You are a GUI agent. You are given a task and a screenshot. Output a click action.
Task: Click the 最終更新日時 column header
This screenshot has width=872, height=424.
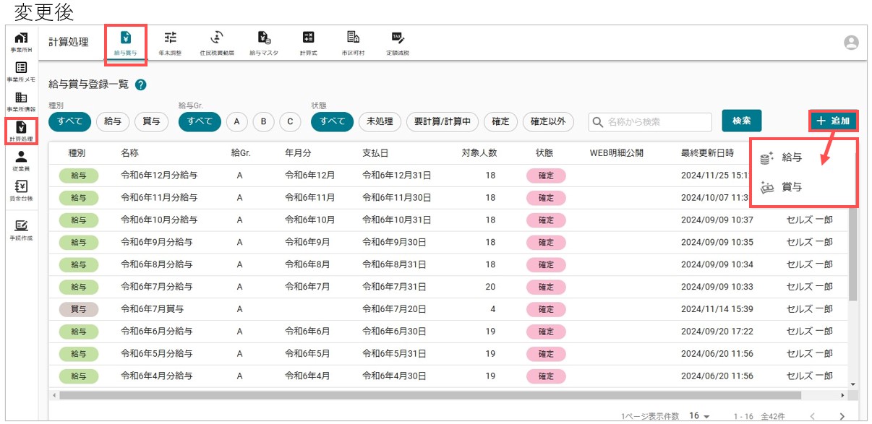tap(707, 153)
